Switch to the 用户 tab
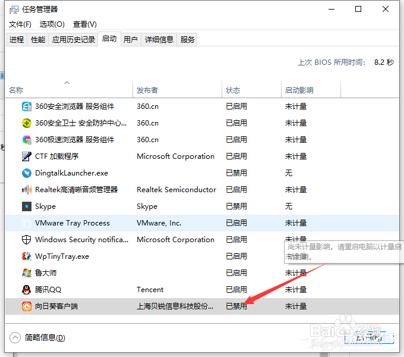 pyautogui.click(x=130, y=39)
